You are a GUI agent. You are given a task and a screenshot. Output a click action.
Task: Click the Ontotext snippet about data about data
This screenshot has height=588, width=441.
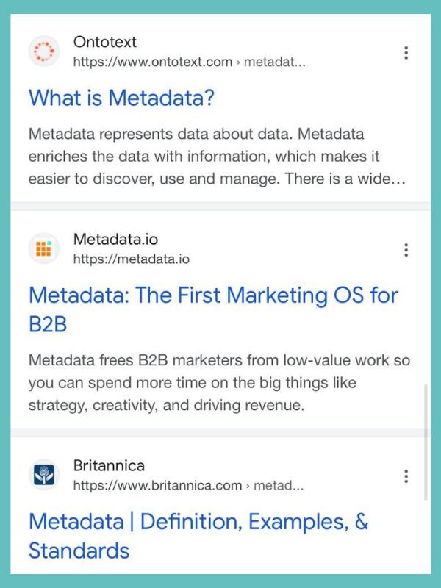pos(217,157)
